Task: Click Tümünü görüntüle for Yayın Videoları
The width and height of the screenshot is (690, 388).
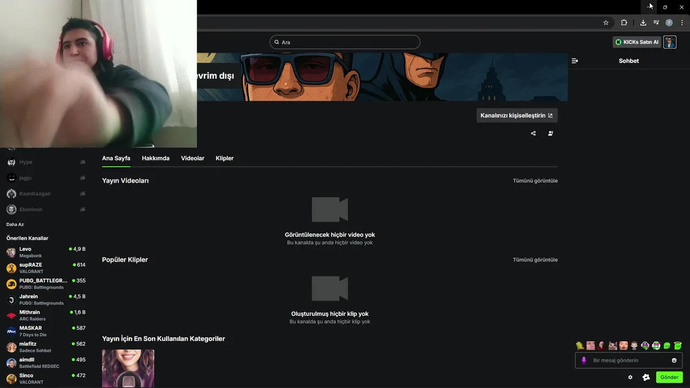Action: (535, 181)
